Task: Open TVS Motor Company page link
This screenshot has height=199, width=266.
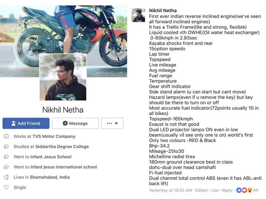Action: pyautogui.click(x=54, y=137)
